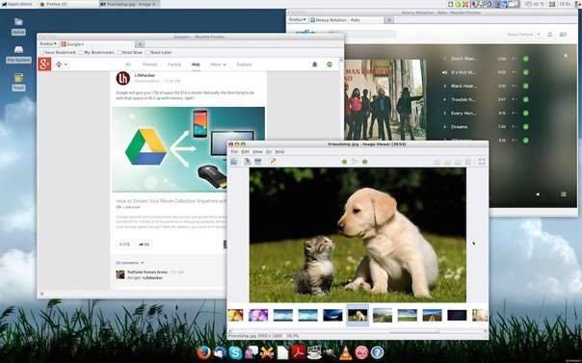Toggle fullscreen in Image Viewer toolbar
582x363 pixels.
pyautogui.click(x=482, y=162)
